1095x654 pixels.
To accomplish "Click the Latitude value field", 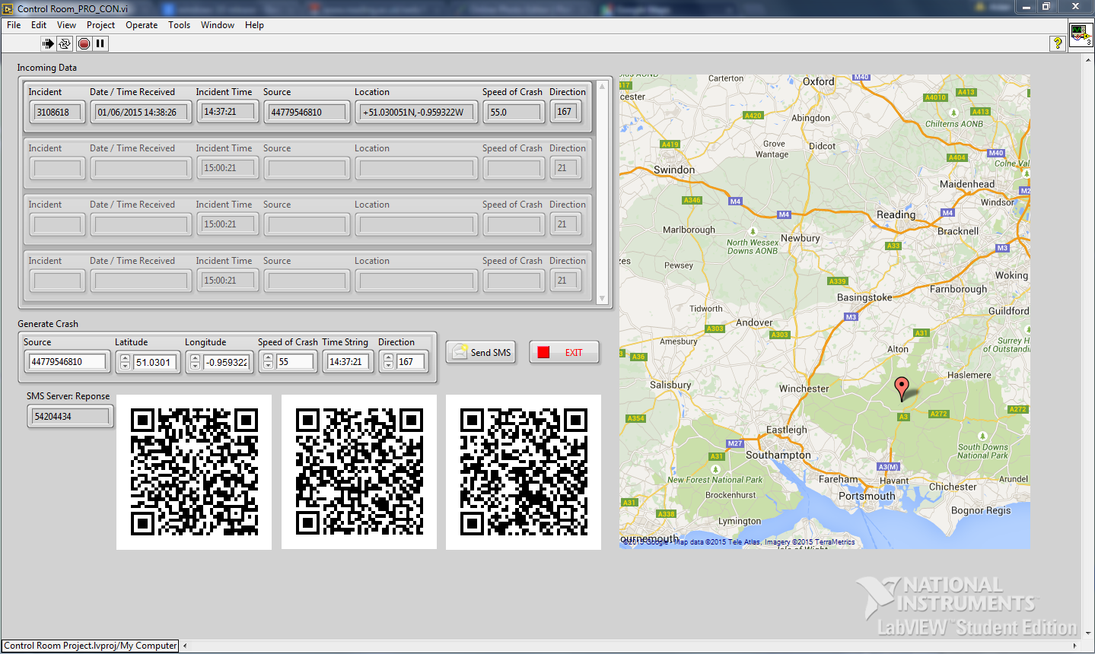I will pyautogui.click(x=155, y=362).
